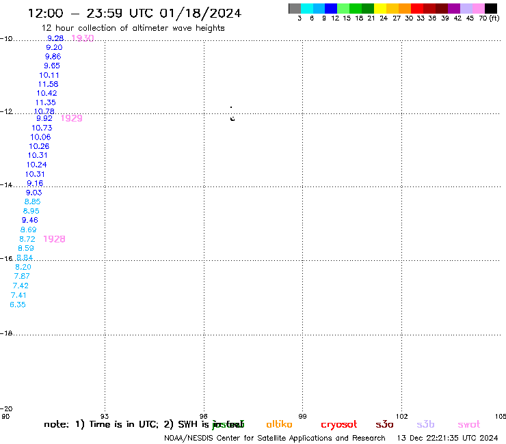Select the orange swatch in the color bar
506x444 pixels.
coord(405,8)
